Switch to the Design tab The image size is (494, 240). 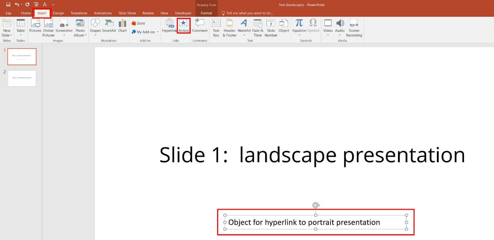pos(58,13)
